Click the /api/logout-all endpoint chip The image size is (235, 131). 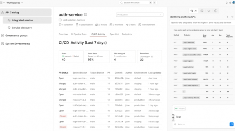(x=190, y=48)
